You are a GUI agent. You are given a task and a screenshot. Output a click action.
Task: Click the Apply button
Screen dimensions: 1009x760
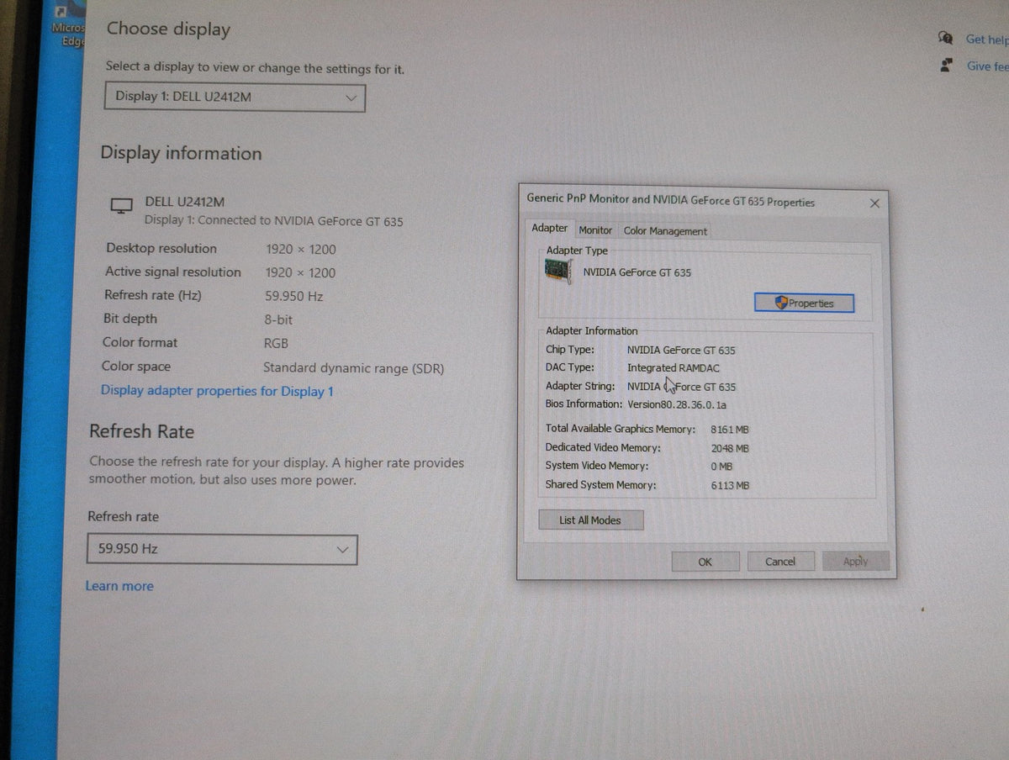[855, 562]
